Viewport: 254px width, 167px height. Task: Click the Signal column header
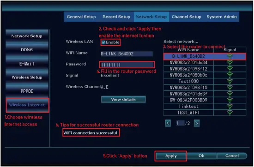click(x=230, y=50)
